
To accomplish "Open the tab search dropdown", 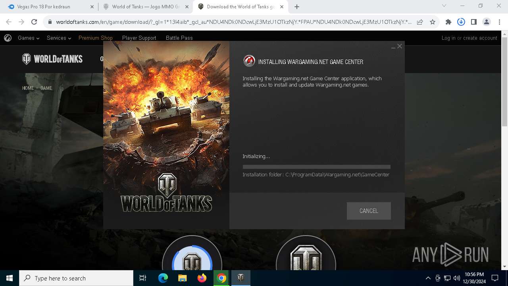I will 444,6.
